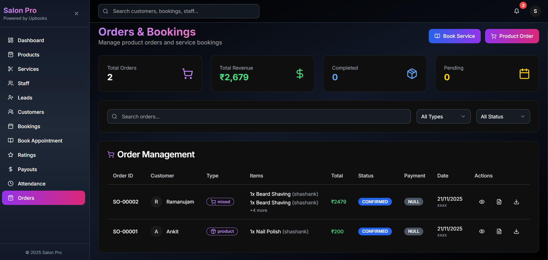Open the Leads section
The width and height of the screenshot is (548, 260).
pyautogui.click(x=25, y=97)
